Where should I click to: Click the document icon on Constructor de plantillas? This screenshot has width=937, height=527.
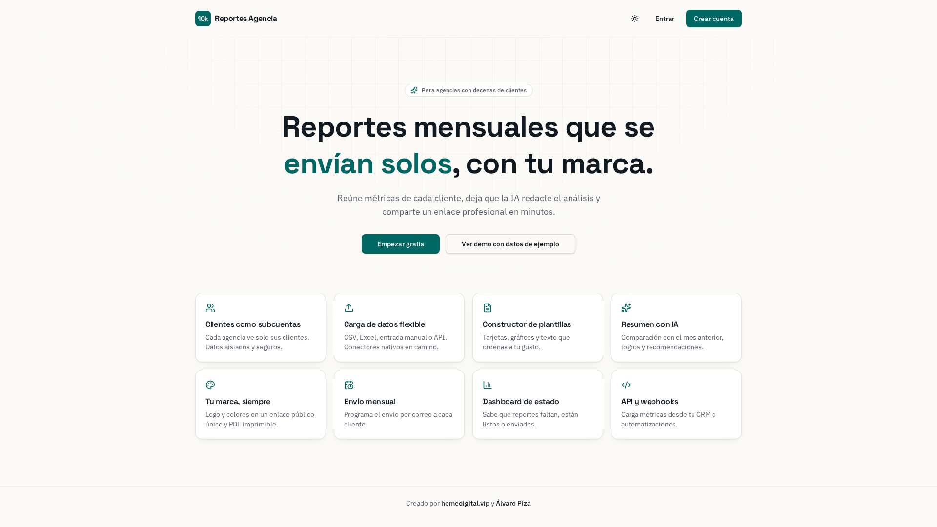point(488,308)
